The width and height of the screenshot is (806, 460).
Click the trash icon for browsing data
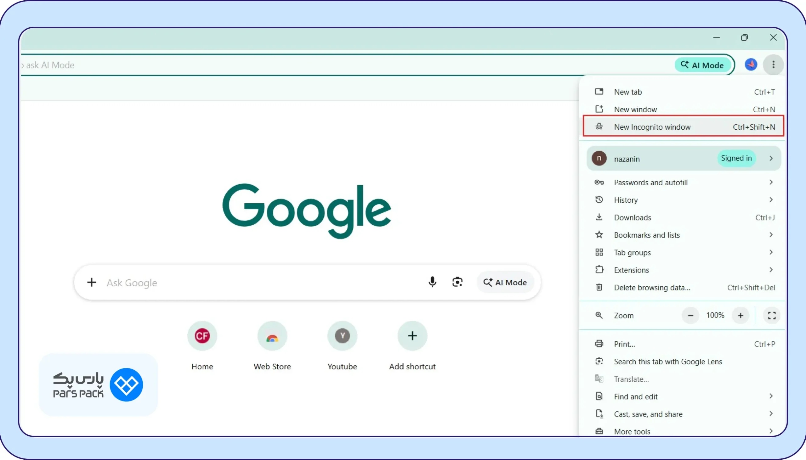599,287
